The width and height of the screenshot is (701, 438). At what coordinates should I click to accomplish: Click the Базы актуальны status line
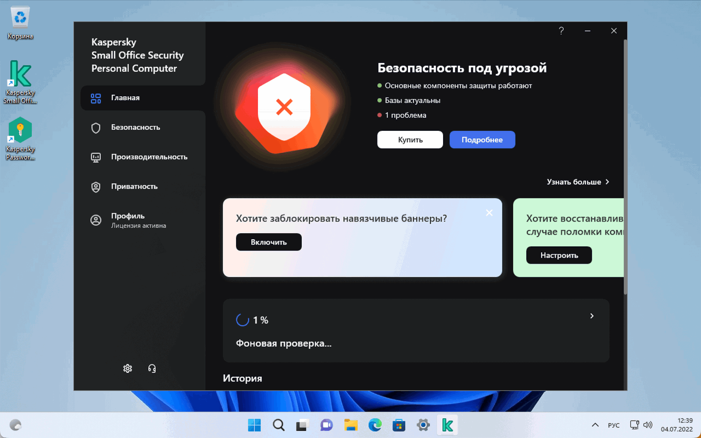coord(409,101)
